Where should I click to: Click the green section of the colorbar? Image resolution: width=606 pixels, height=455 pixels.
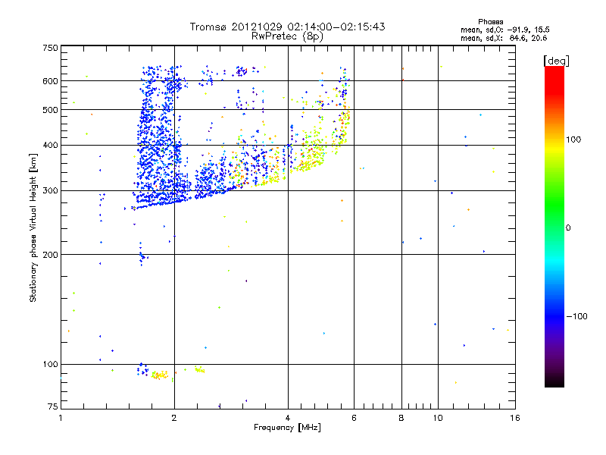pyautogui.click(x=554, y=205)
